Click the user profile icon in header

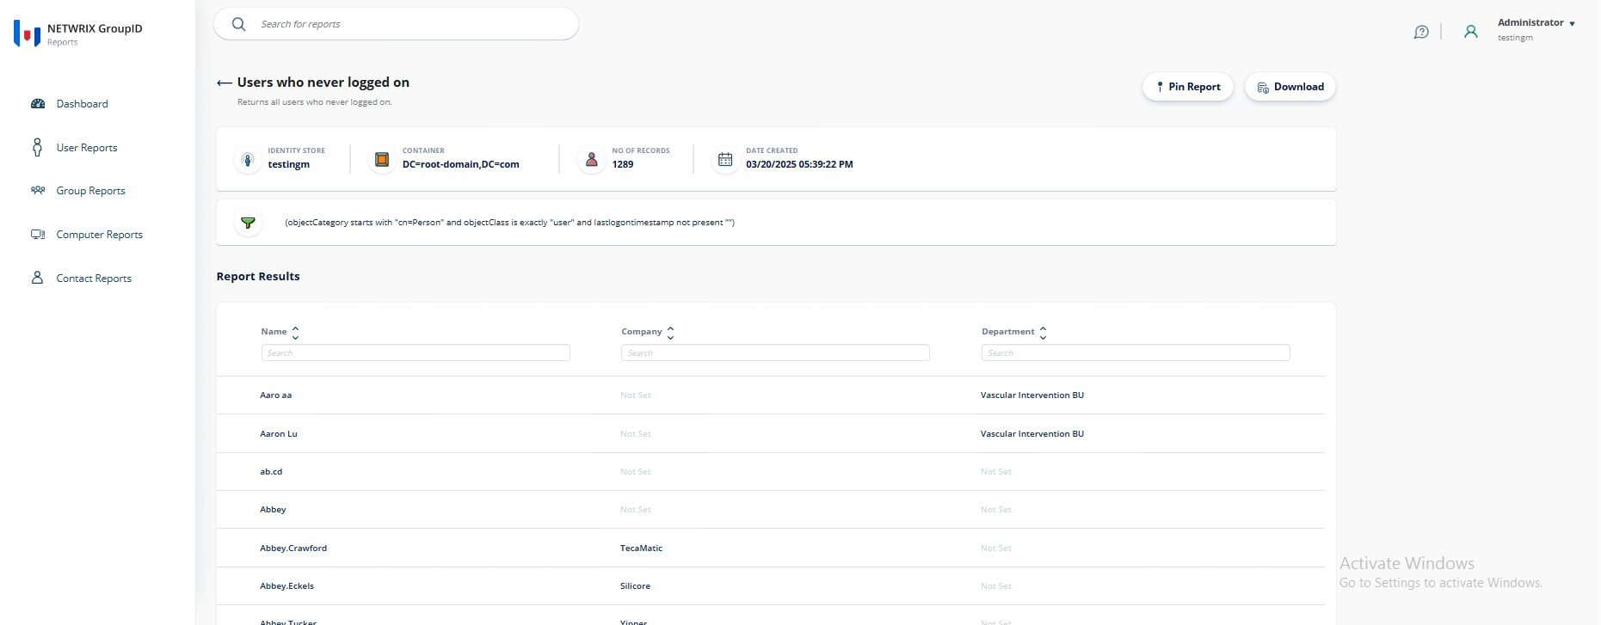pos(1471,32)
